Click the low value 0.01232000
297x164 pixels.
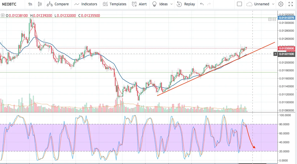[66, 15]
